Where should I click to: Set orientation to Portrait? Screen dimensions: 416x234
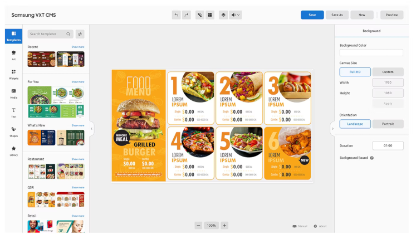tap(388, 124)
